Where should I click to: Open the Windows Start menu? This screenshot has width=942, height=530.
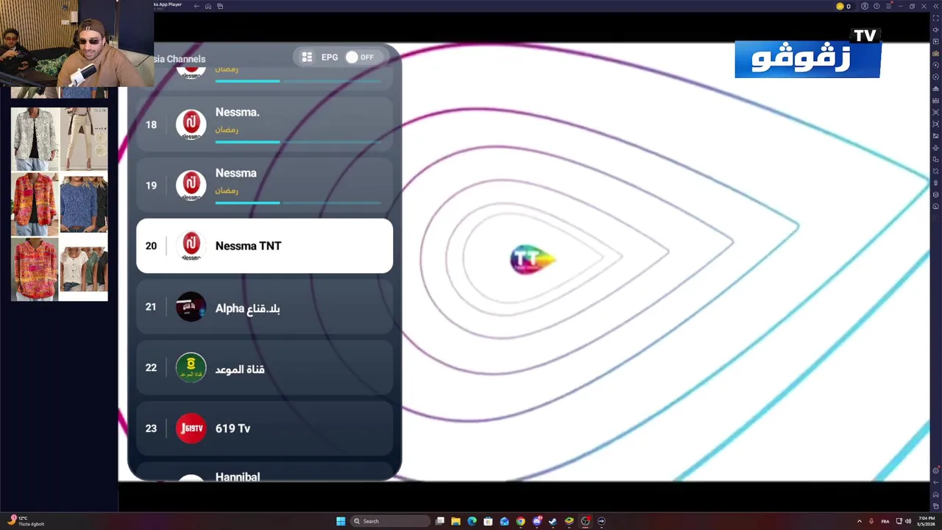pos(341,521)
